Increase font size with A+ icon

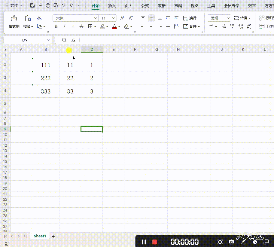click(123, 18)
